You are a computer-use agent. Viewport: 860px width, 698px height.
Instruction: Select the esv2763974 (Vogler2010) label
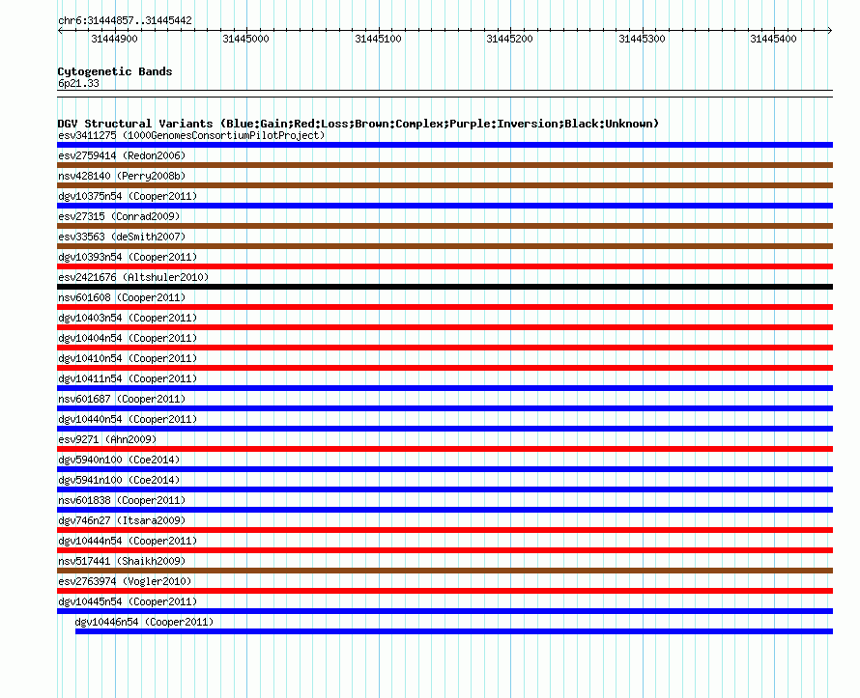(x=125, y=581)
